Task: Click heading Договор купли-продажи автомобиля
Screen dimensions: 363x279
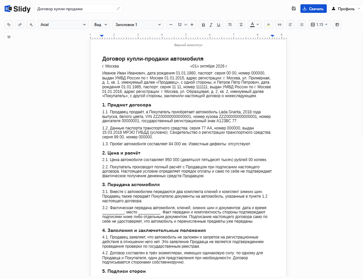Action: click(153, 59)
